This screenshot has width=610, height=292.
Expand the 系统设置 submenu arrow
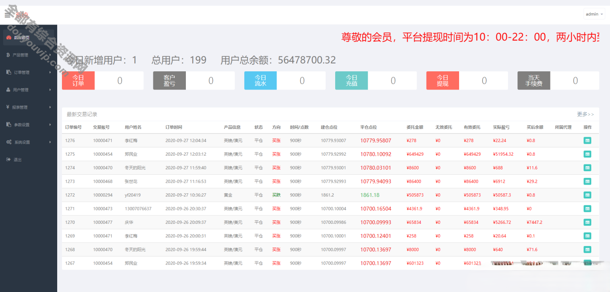[x=50, y=142]
